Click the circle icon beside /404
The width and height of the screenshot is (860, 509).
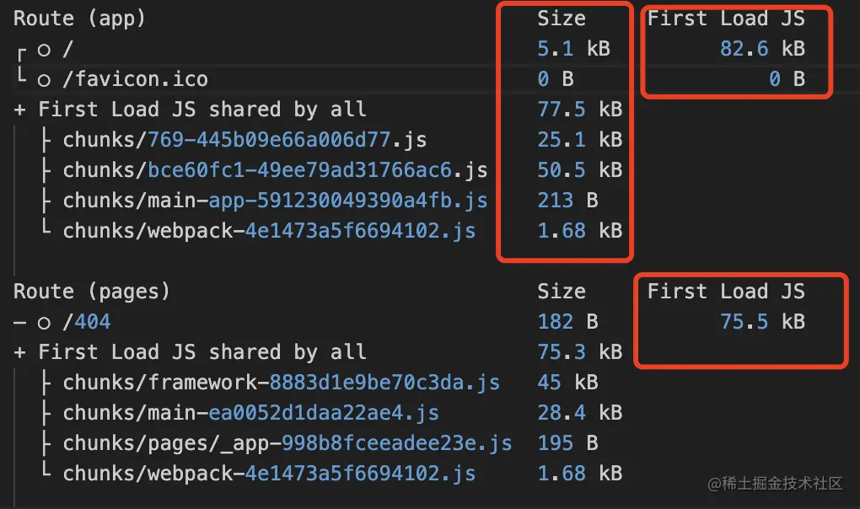[44, 324]
